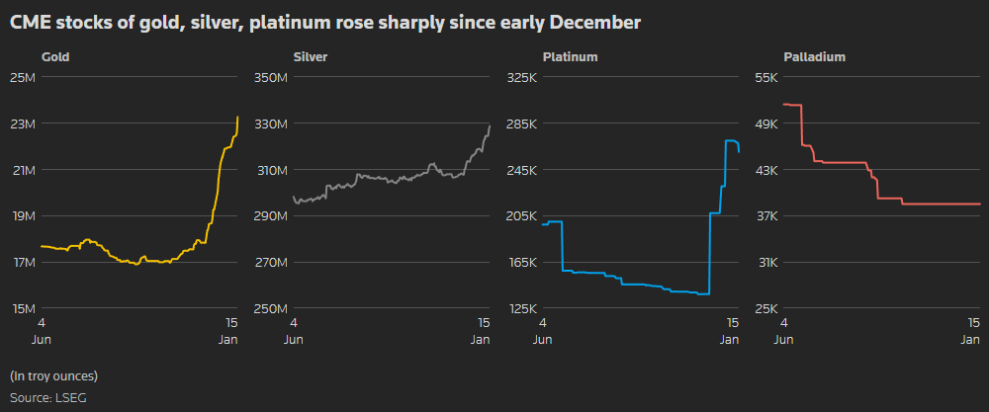Image resolution: width=989 pixels, height=412 pixels.
Task: Click the Silver chart title
Action: click(311, 57)
